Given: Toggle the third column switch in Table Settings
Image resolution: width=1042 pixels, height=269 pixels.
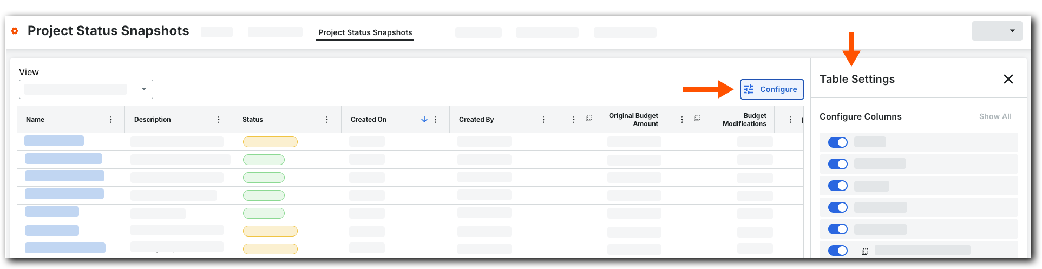Looking at the screenshot, I should [838, 186].
